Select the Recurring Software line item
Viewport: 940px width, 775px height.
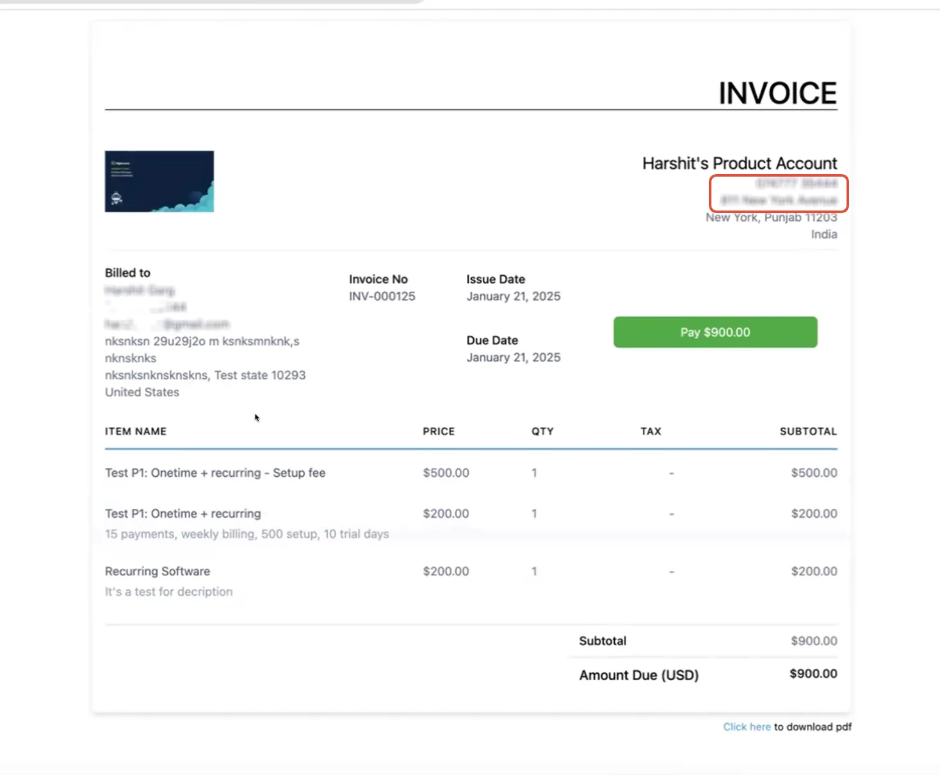(x=158, y=571)
